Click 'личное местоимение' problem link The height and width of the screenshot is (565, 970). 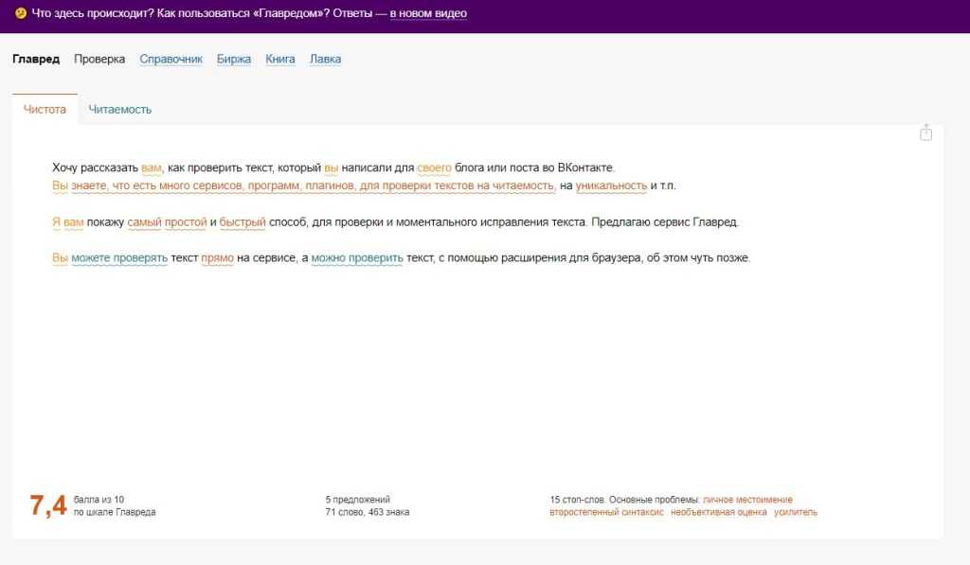tap(747, 500)
